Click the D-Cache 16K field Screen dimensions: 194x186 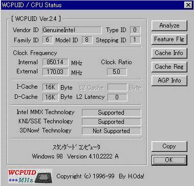(50, 97)
